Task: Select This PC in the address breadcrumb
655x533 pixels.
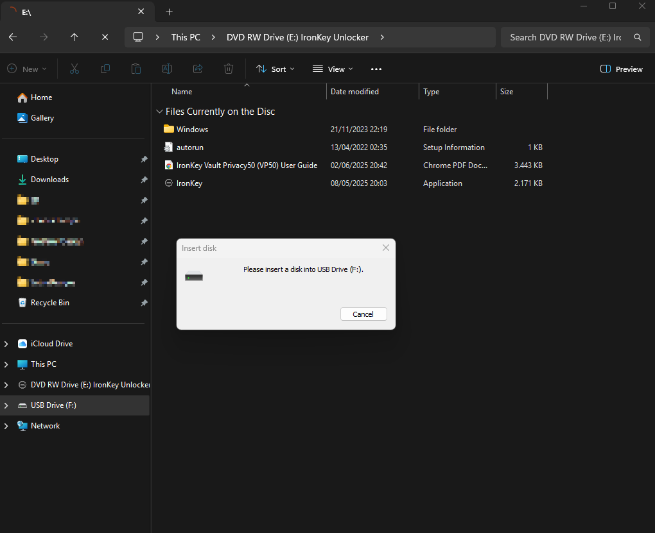Action: [x=186, y=37]
